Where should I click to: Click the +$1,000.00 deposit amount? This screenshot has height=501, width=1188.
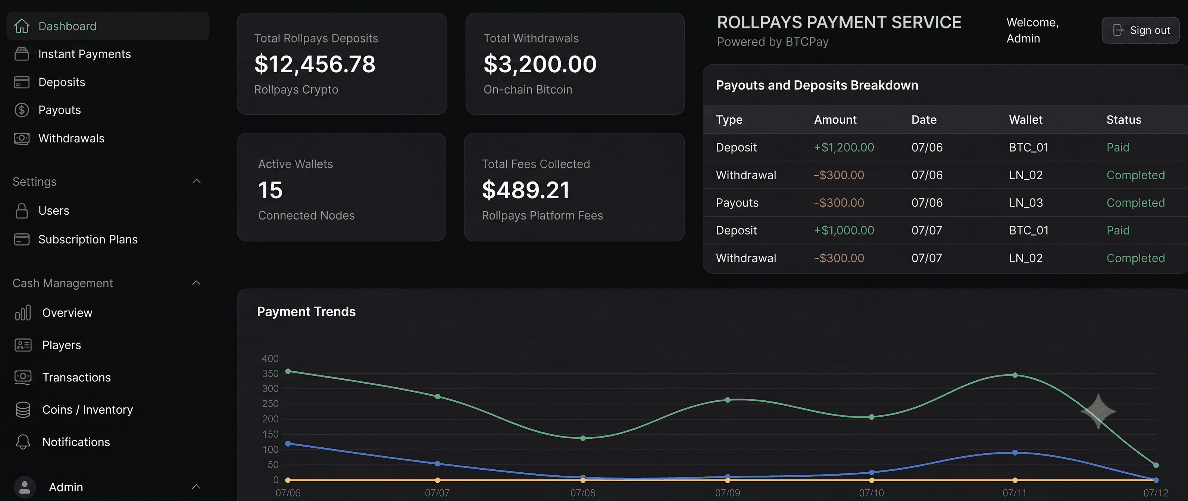point(844,230)
